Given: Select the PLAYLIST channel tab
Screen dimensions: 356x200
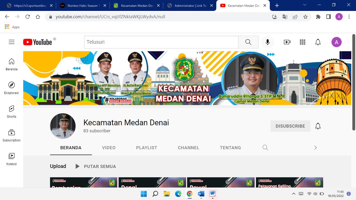Looking at the screenshot, I should (x=146, y=148).
